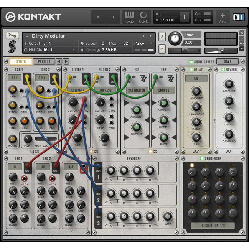This screenshot has width=249, height=249.
Task: Open the wrench edit mode icon
Action: click(12, 35)
